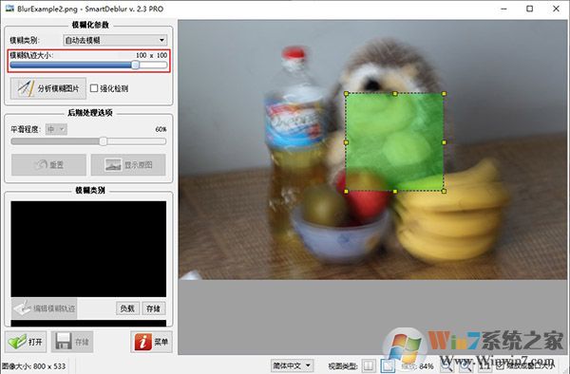The height and width of the screenshot is (374, 570).
Task: Click the 负载 load kernel button
Action: 127,309
